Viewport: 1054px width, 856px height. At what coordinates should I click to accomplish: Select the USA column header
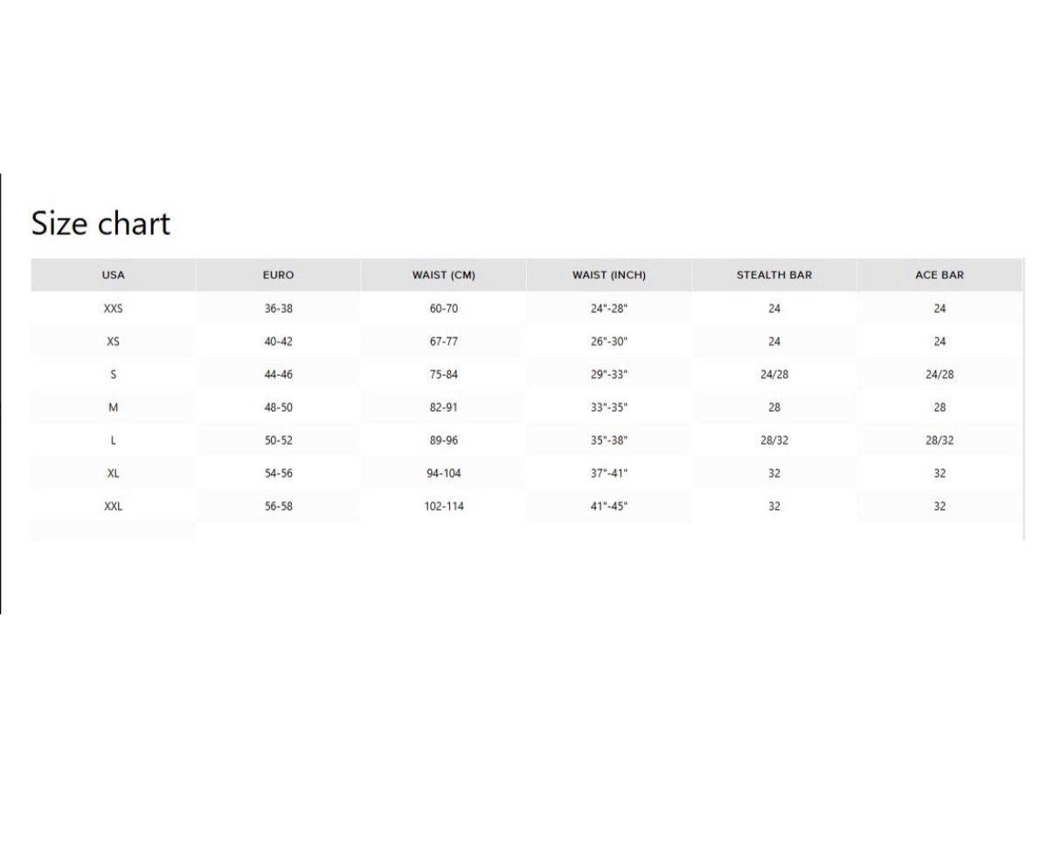(114, 275)
